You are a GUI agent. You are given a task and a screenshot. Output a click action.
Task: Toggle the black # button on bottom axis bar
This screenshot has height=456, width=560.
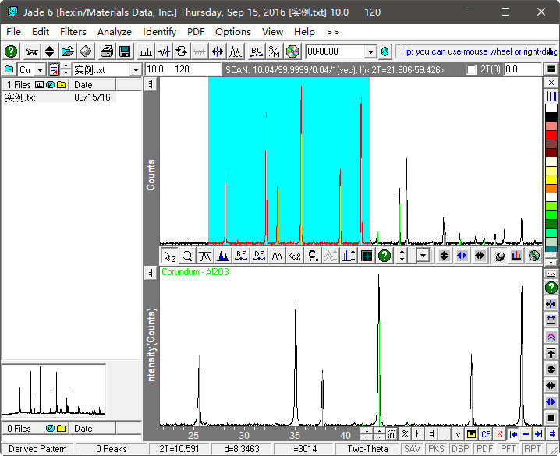click(x=432, y=434)
